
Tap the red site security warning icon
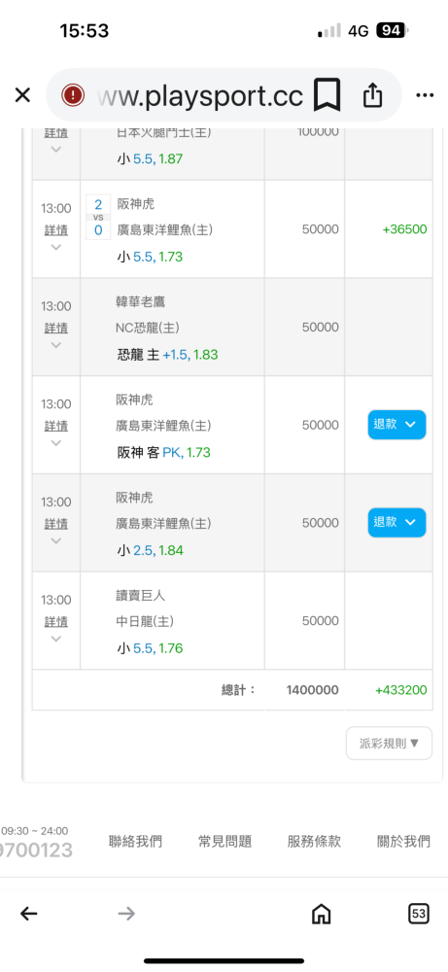pos(73,95)
